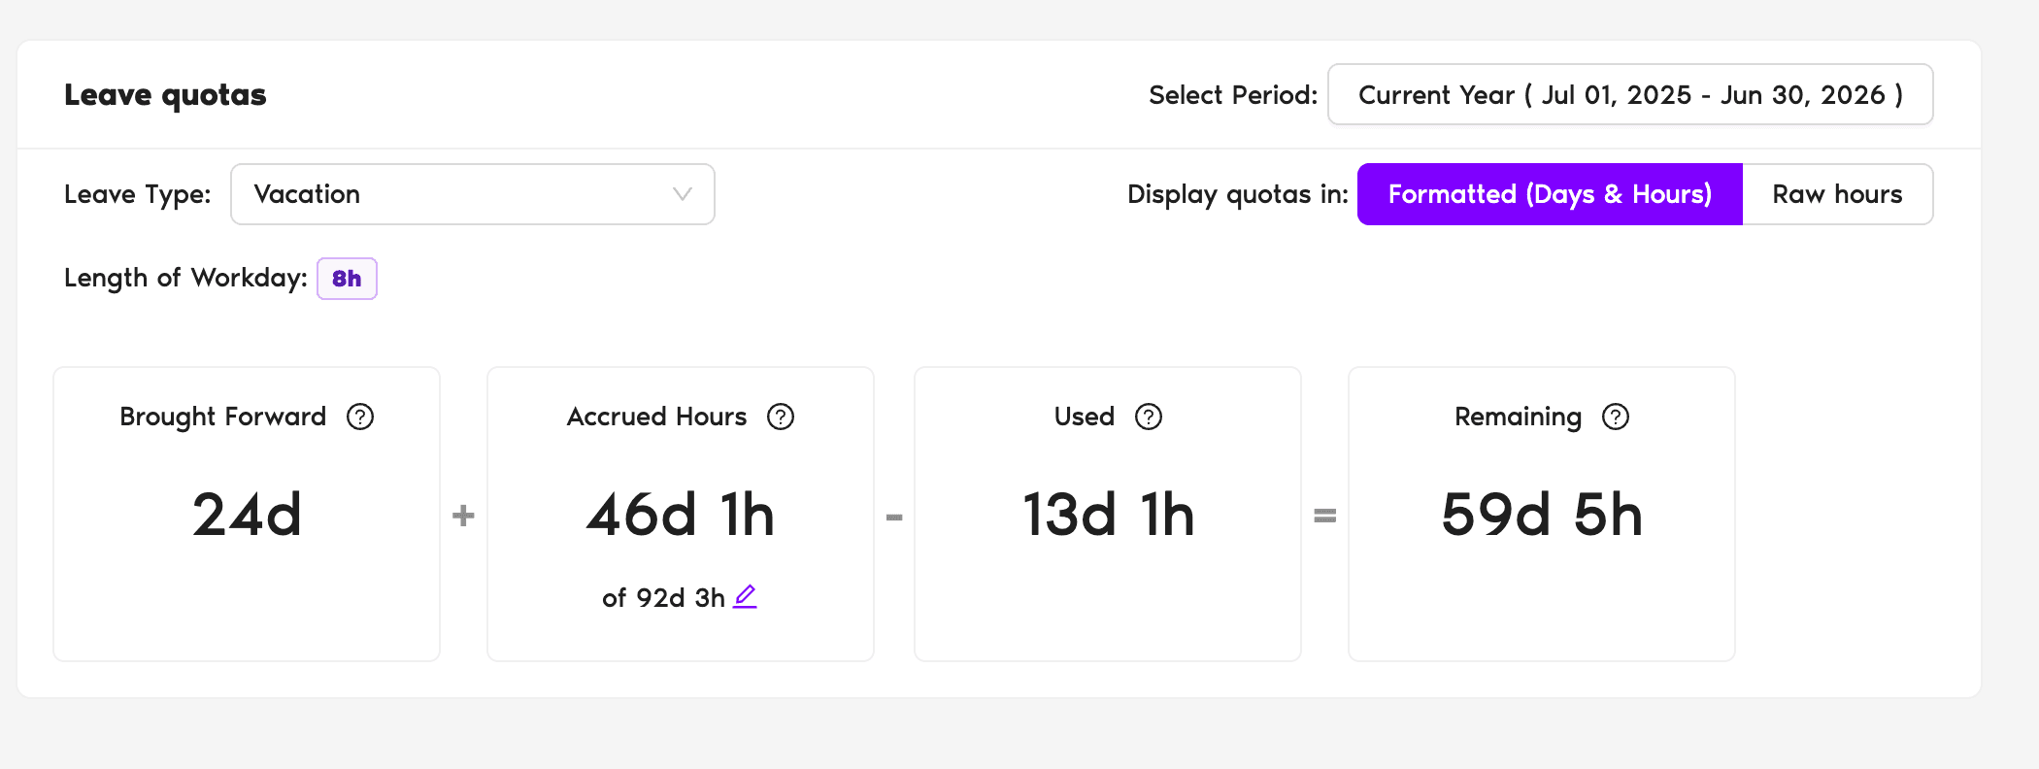Show the Remaining help icon info
2039x769 pixels.
click(1616, 417)
